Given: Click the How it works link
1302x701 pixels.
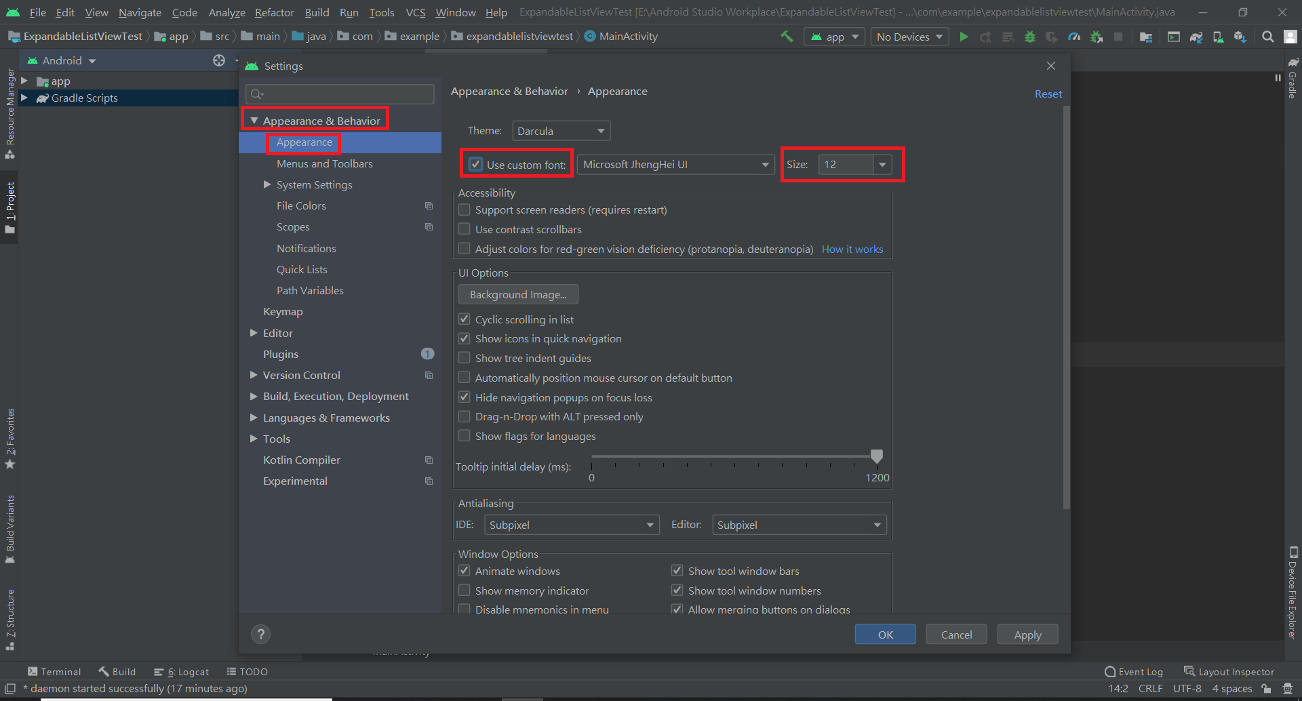Looking at the screenshot, I should (x=852, y=249).
